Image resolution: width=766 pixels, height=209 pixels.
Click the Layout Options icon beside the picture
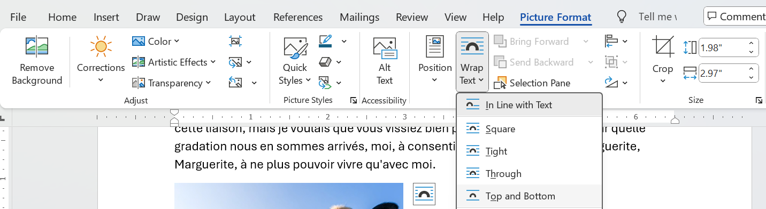tap(424, 194)
